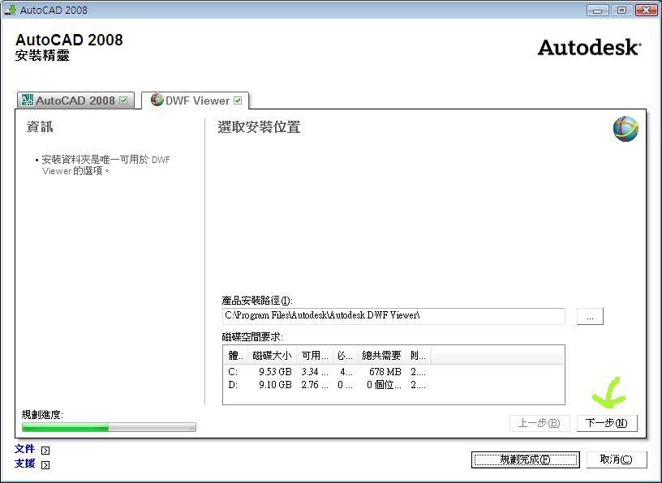This screenshot has width=662, height=483.
Task: Click the 可用... column header
Action: click(x=315, y=356)
